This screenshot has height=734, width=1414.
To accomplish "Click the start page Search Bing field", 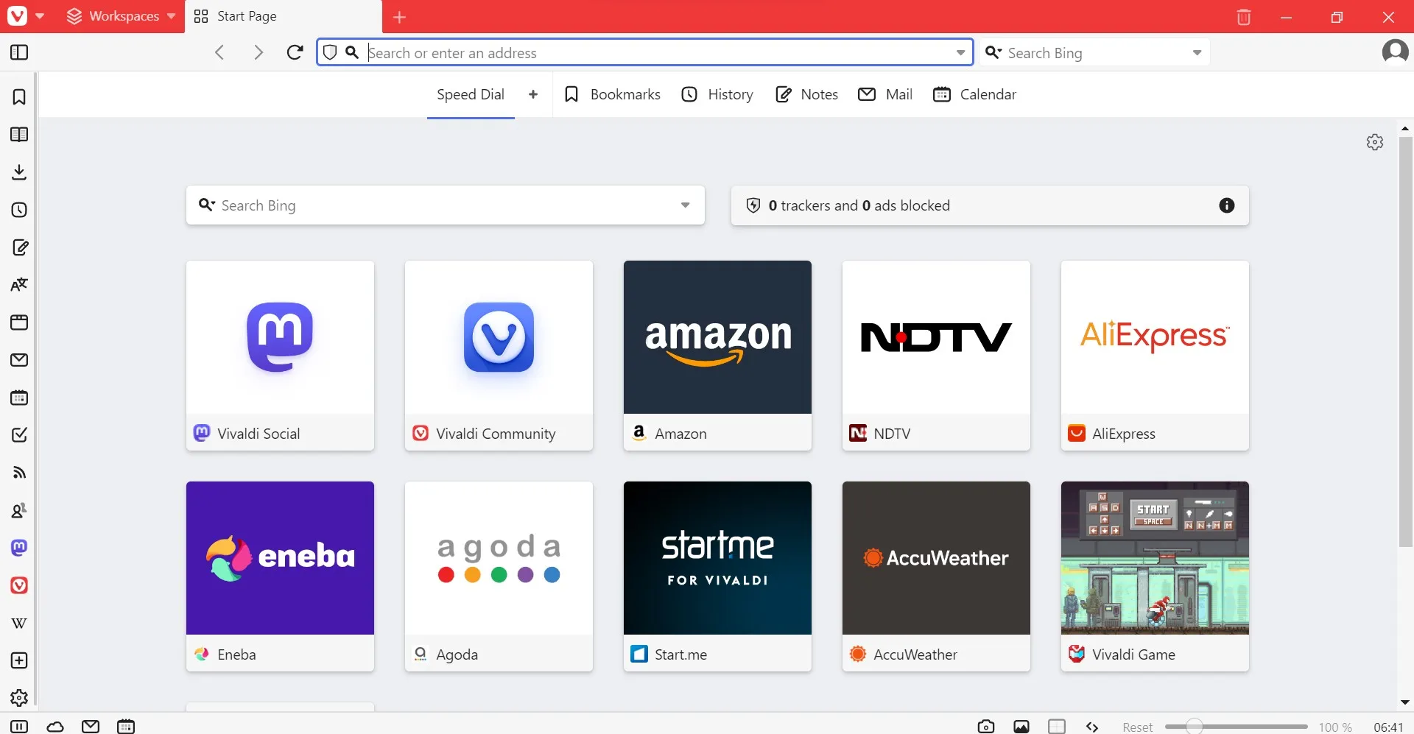I will coord(446,205).
